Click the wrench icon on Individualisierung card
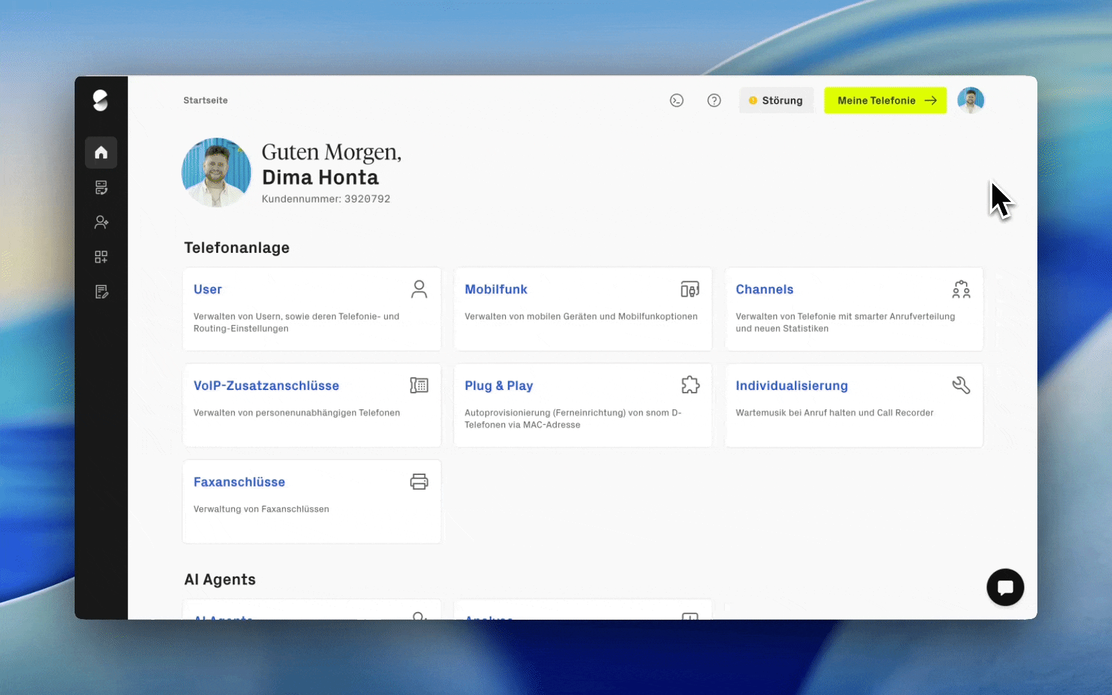 click(x=961, y=385)
